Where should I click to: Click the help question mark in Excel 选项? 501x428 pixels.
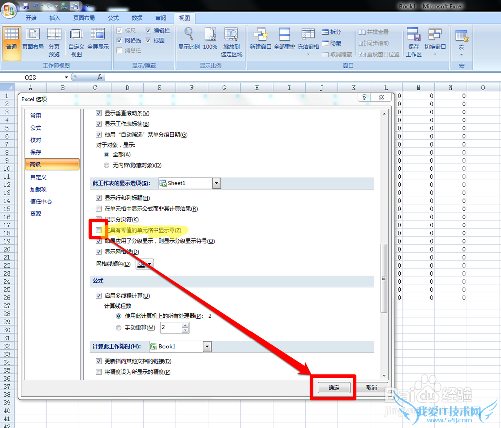[x=364, y=97]
